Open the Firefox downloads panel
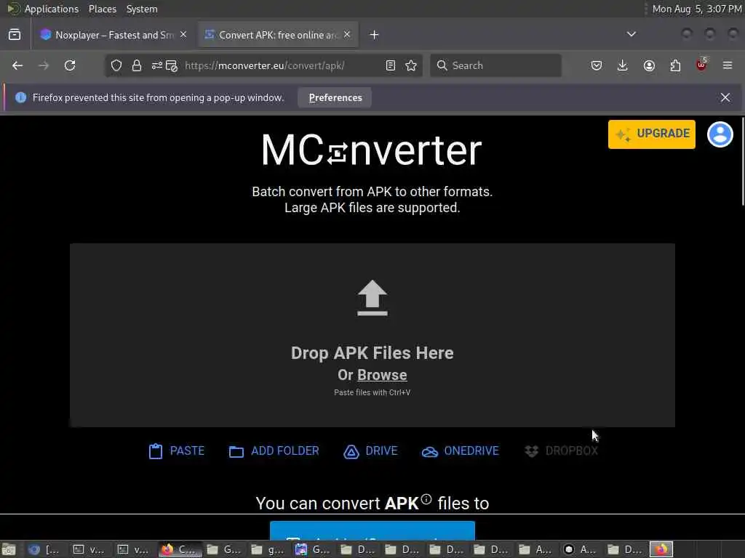Viewport: 745px width, 558px height. coord(623,65)
